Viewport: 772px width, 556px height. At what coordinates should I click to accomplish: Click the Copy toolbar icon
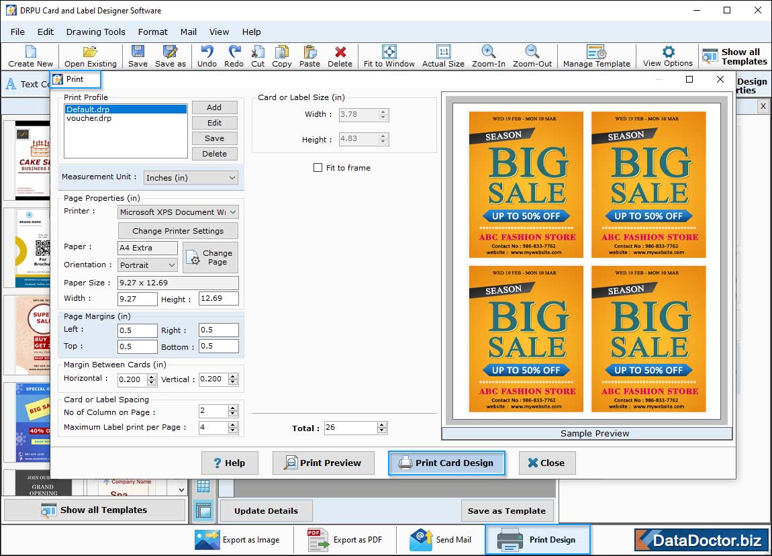282,56
